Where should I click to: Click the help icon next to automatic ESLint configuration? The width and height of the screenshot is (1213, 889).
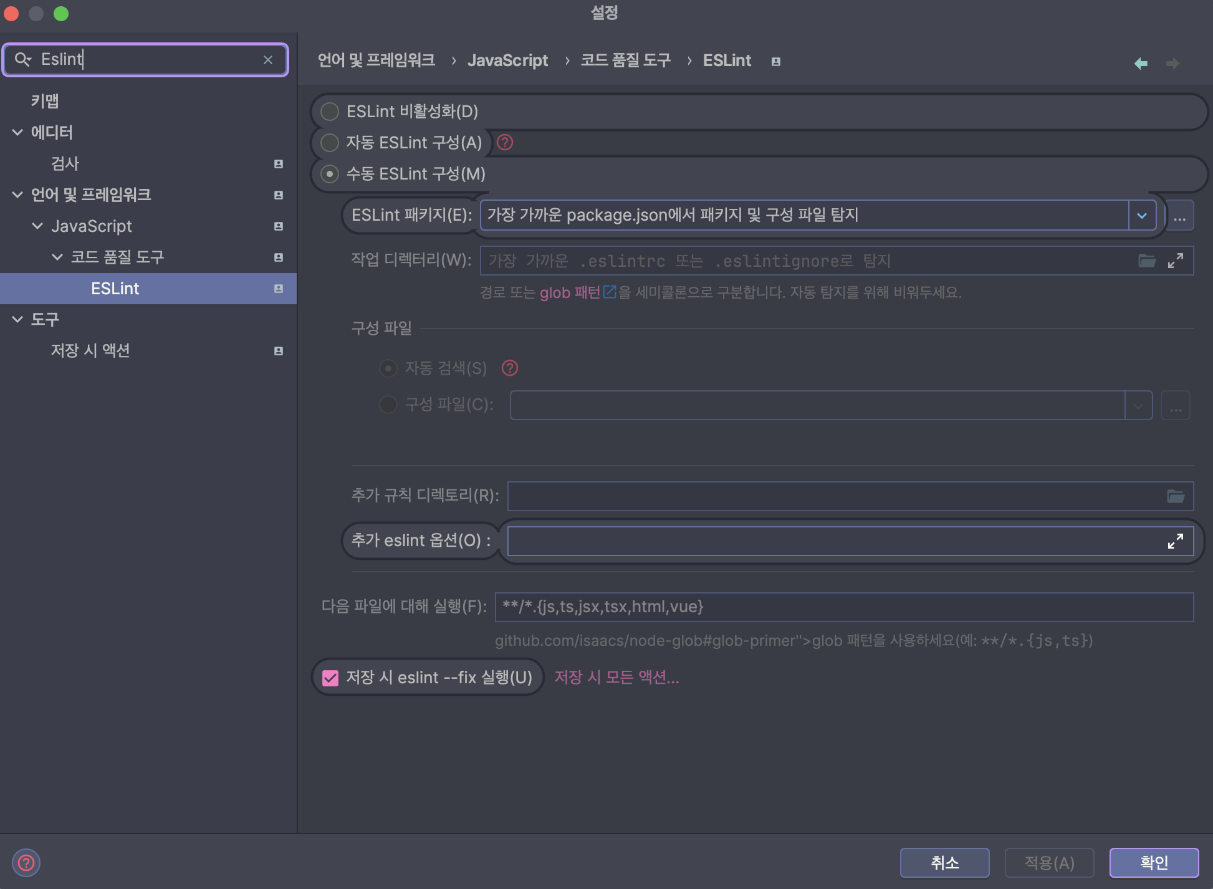point(505,143)
